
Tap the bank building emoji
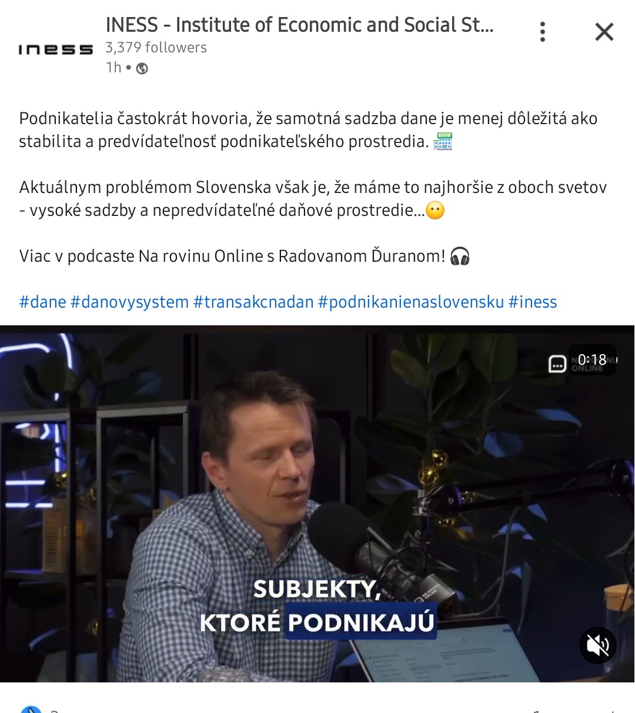tap(443, 141)
